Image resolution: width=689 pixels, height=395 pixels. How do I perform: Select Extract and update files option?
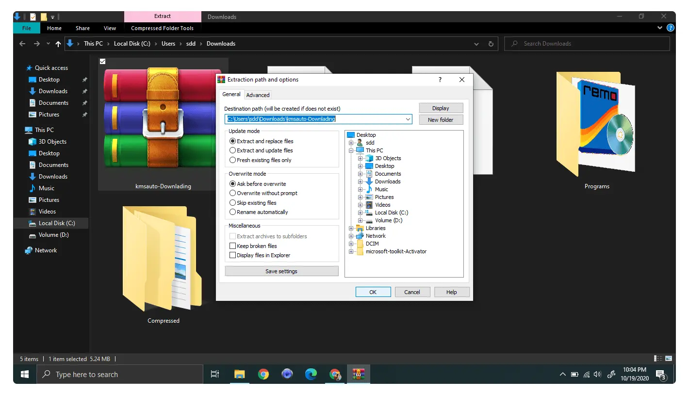click(261, 150)
